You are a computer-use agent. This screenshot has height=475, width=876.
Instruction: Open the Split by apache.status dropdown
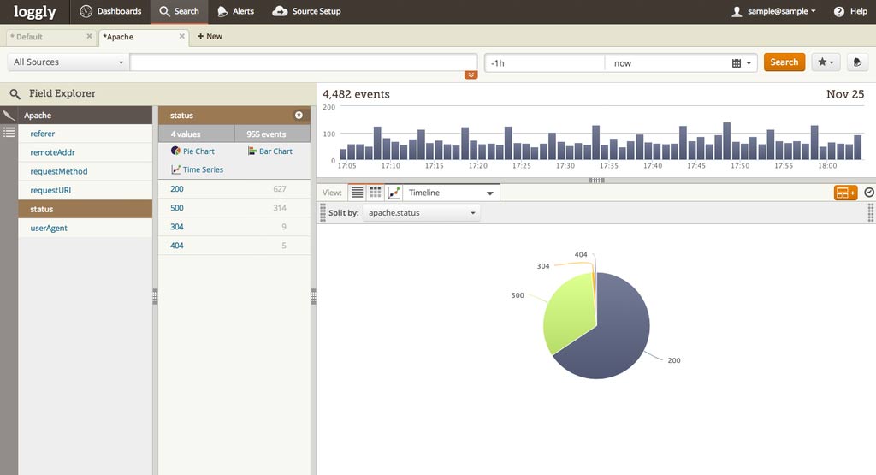click(x=422, y=213)
